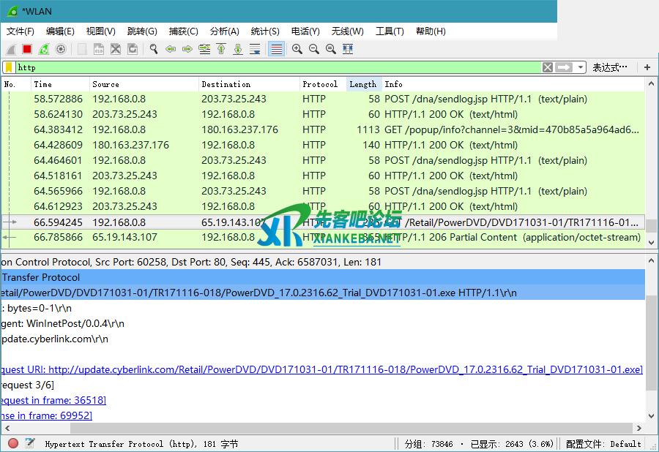
Task: Click the find packet magnifier icon
Action: point(154,49)
